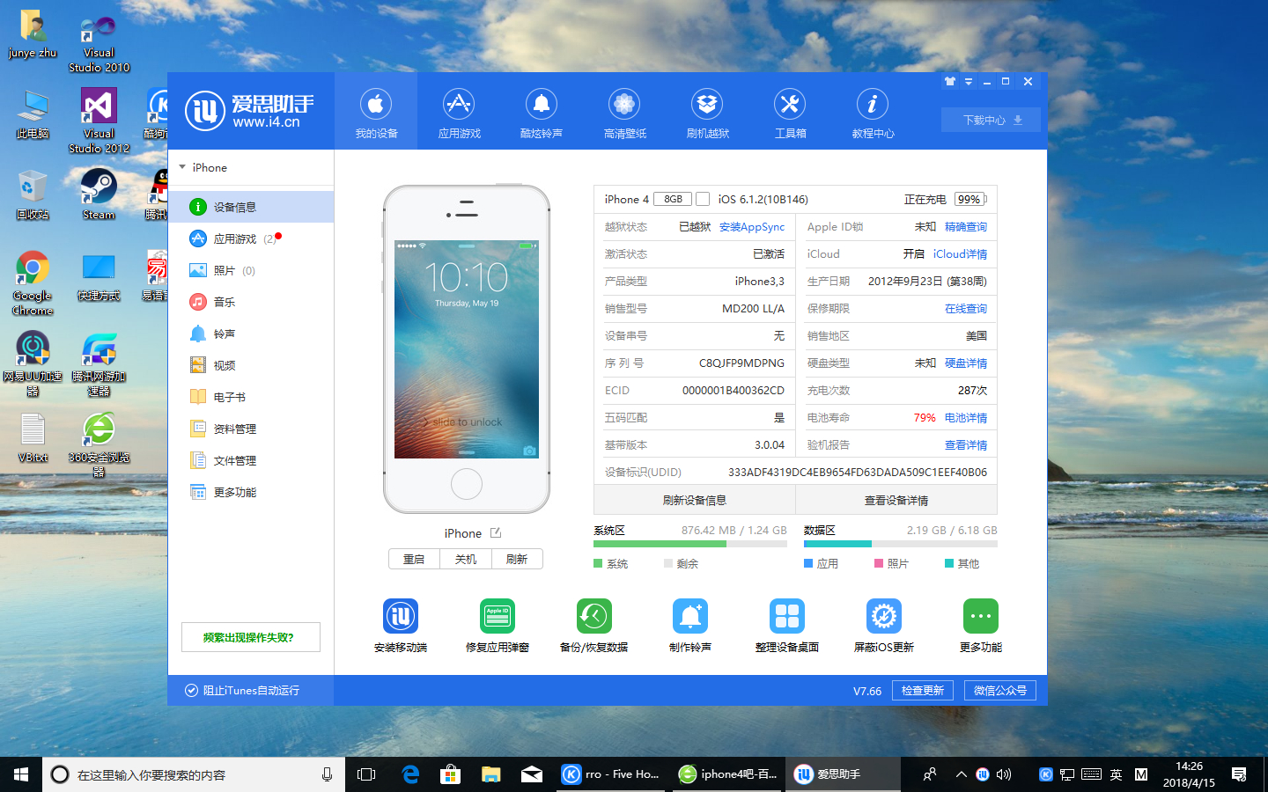Image resolution: width=1268 pixels, height=792 pixels.
Task: Open 修复应用弹窗 repair tool icon
Action: (x=498, y=616)
